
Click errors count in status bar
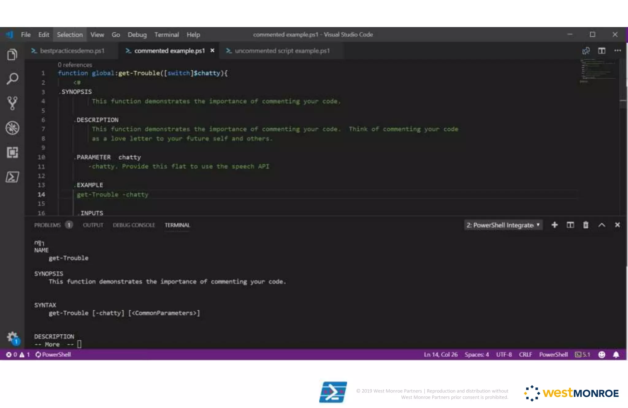coord(12,355)
